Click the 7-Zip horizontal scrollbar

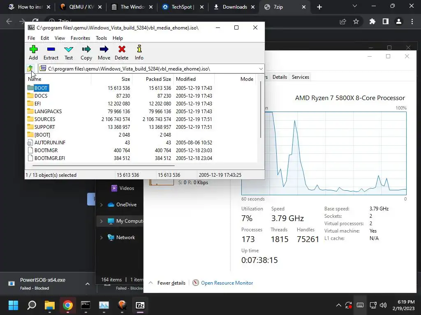[x=104, y=166]
